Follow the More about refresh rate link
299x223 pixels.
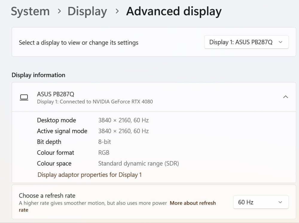[193, 203]
